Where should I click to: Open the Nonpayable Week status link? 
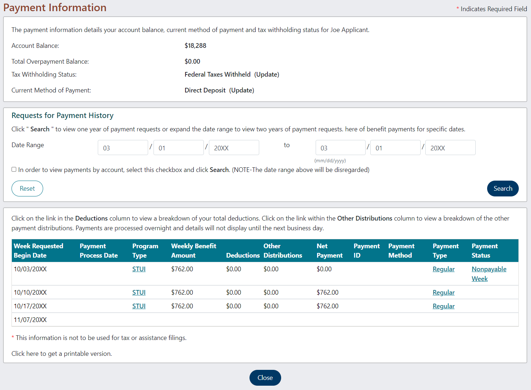tap(489, 269)
